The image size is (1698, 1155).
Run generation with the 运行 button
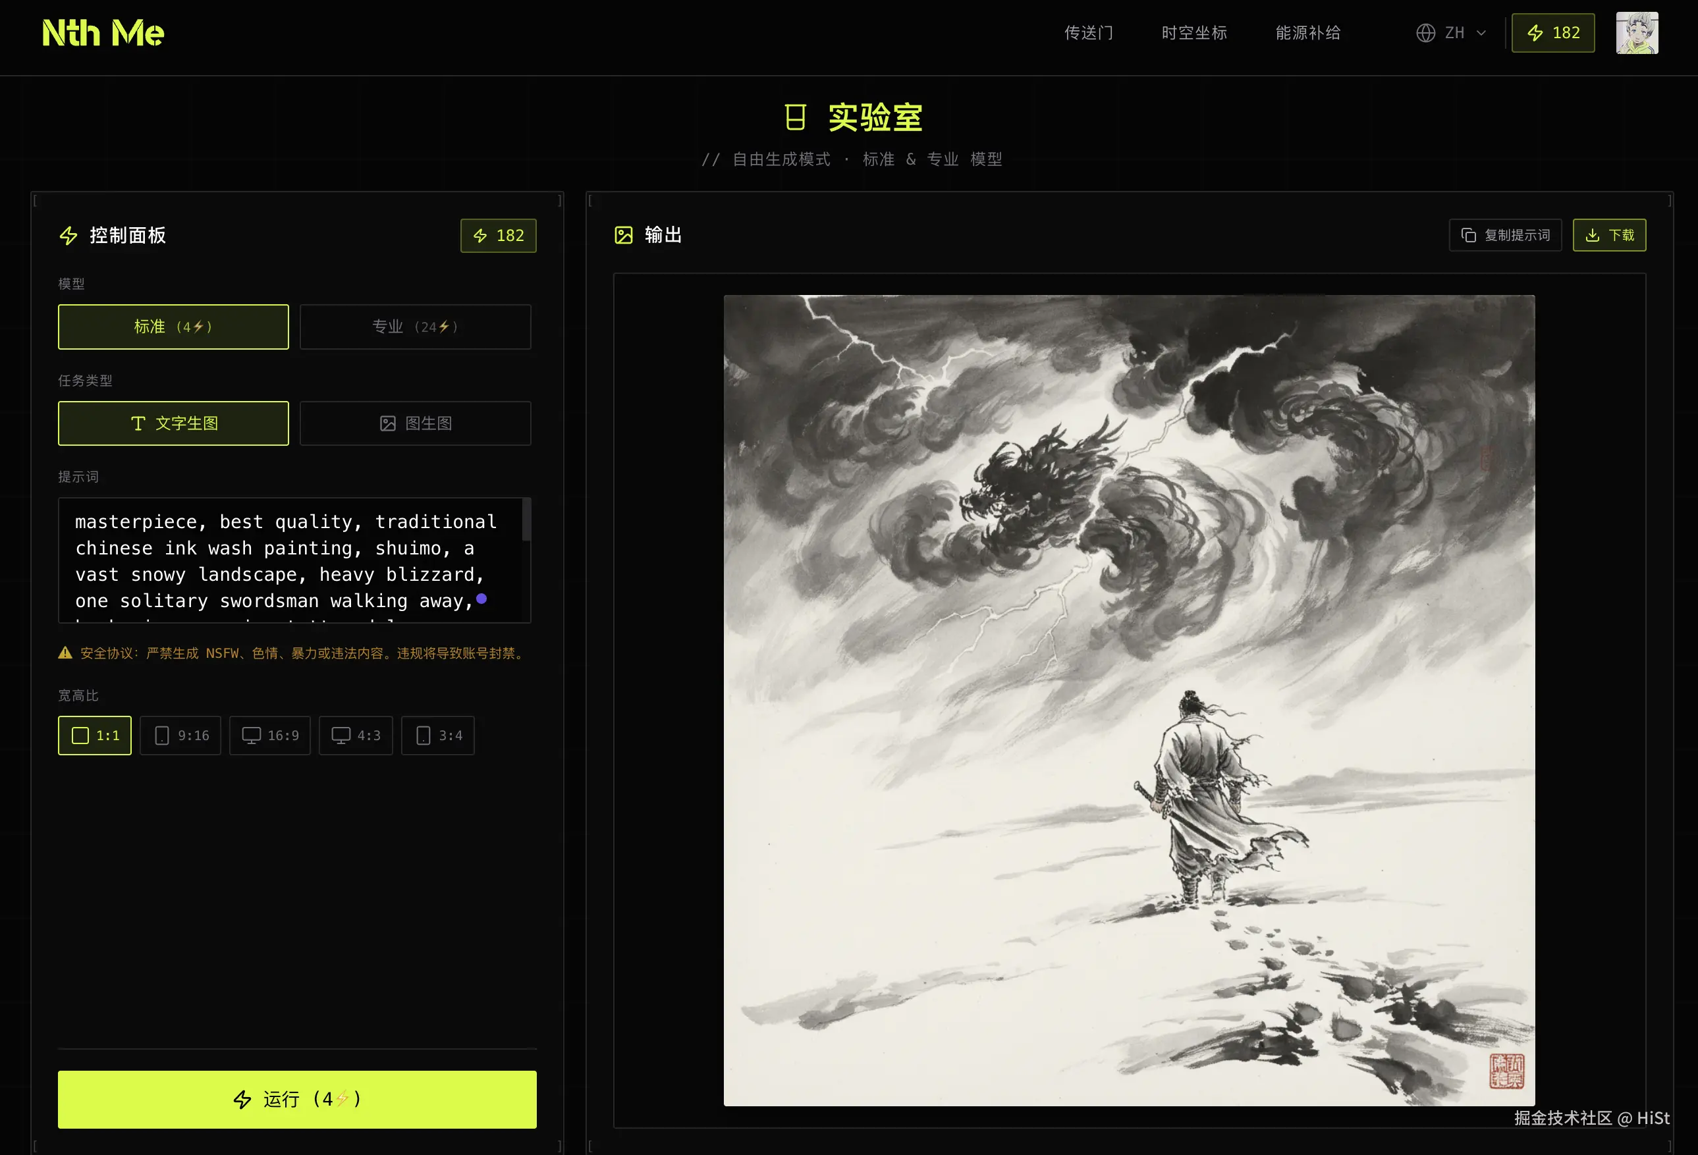coord(296,1099)
